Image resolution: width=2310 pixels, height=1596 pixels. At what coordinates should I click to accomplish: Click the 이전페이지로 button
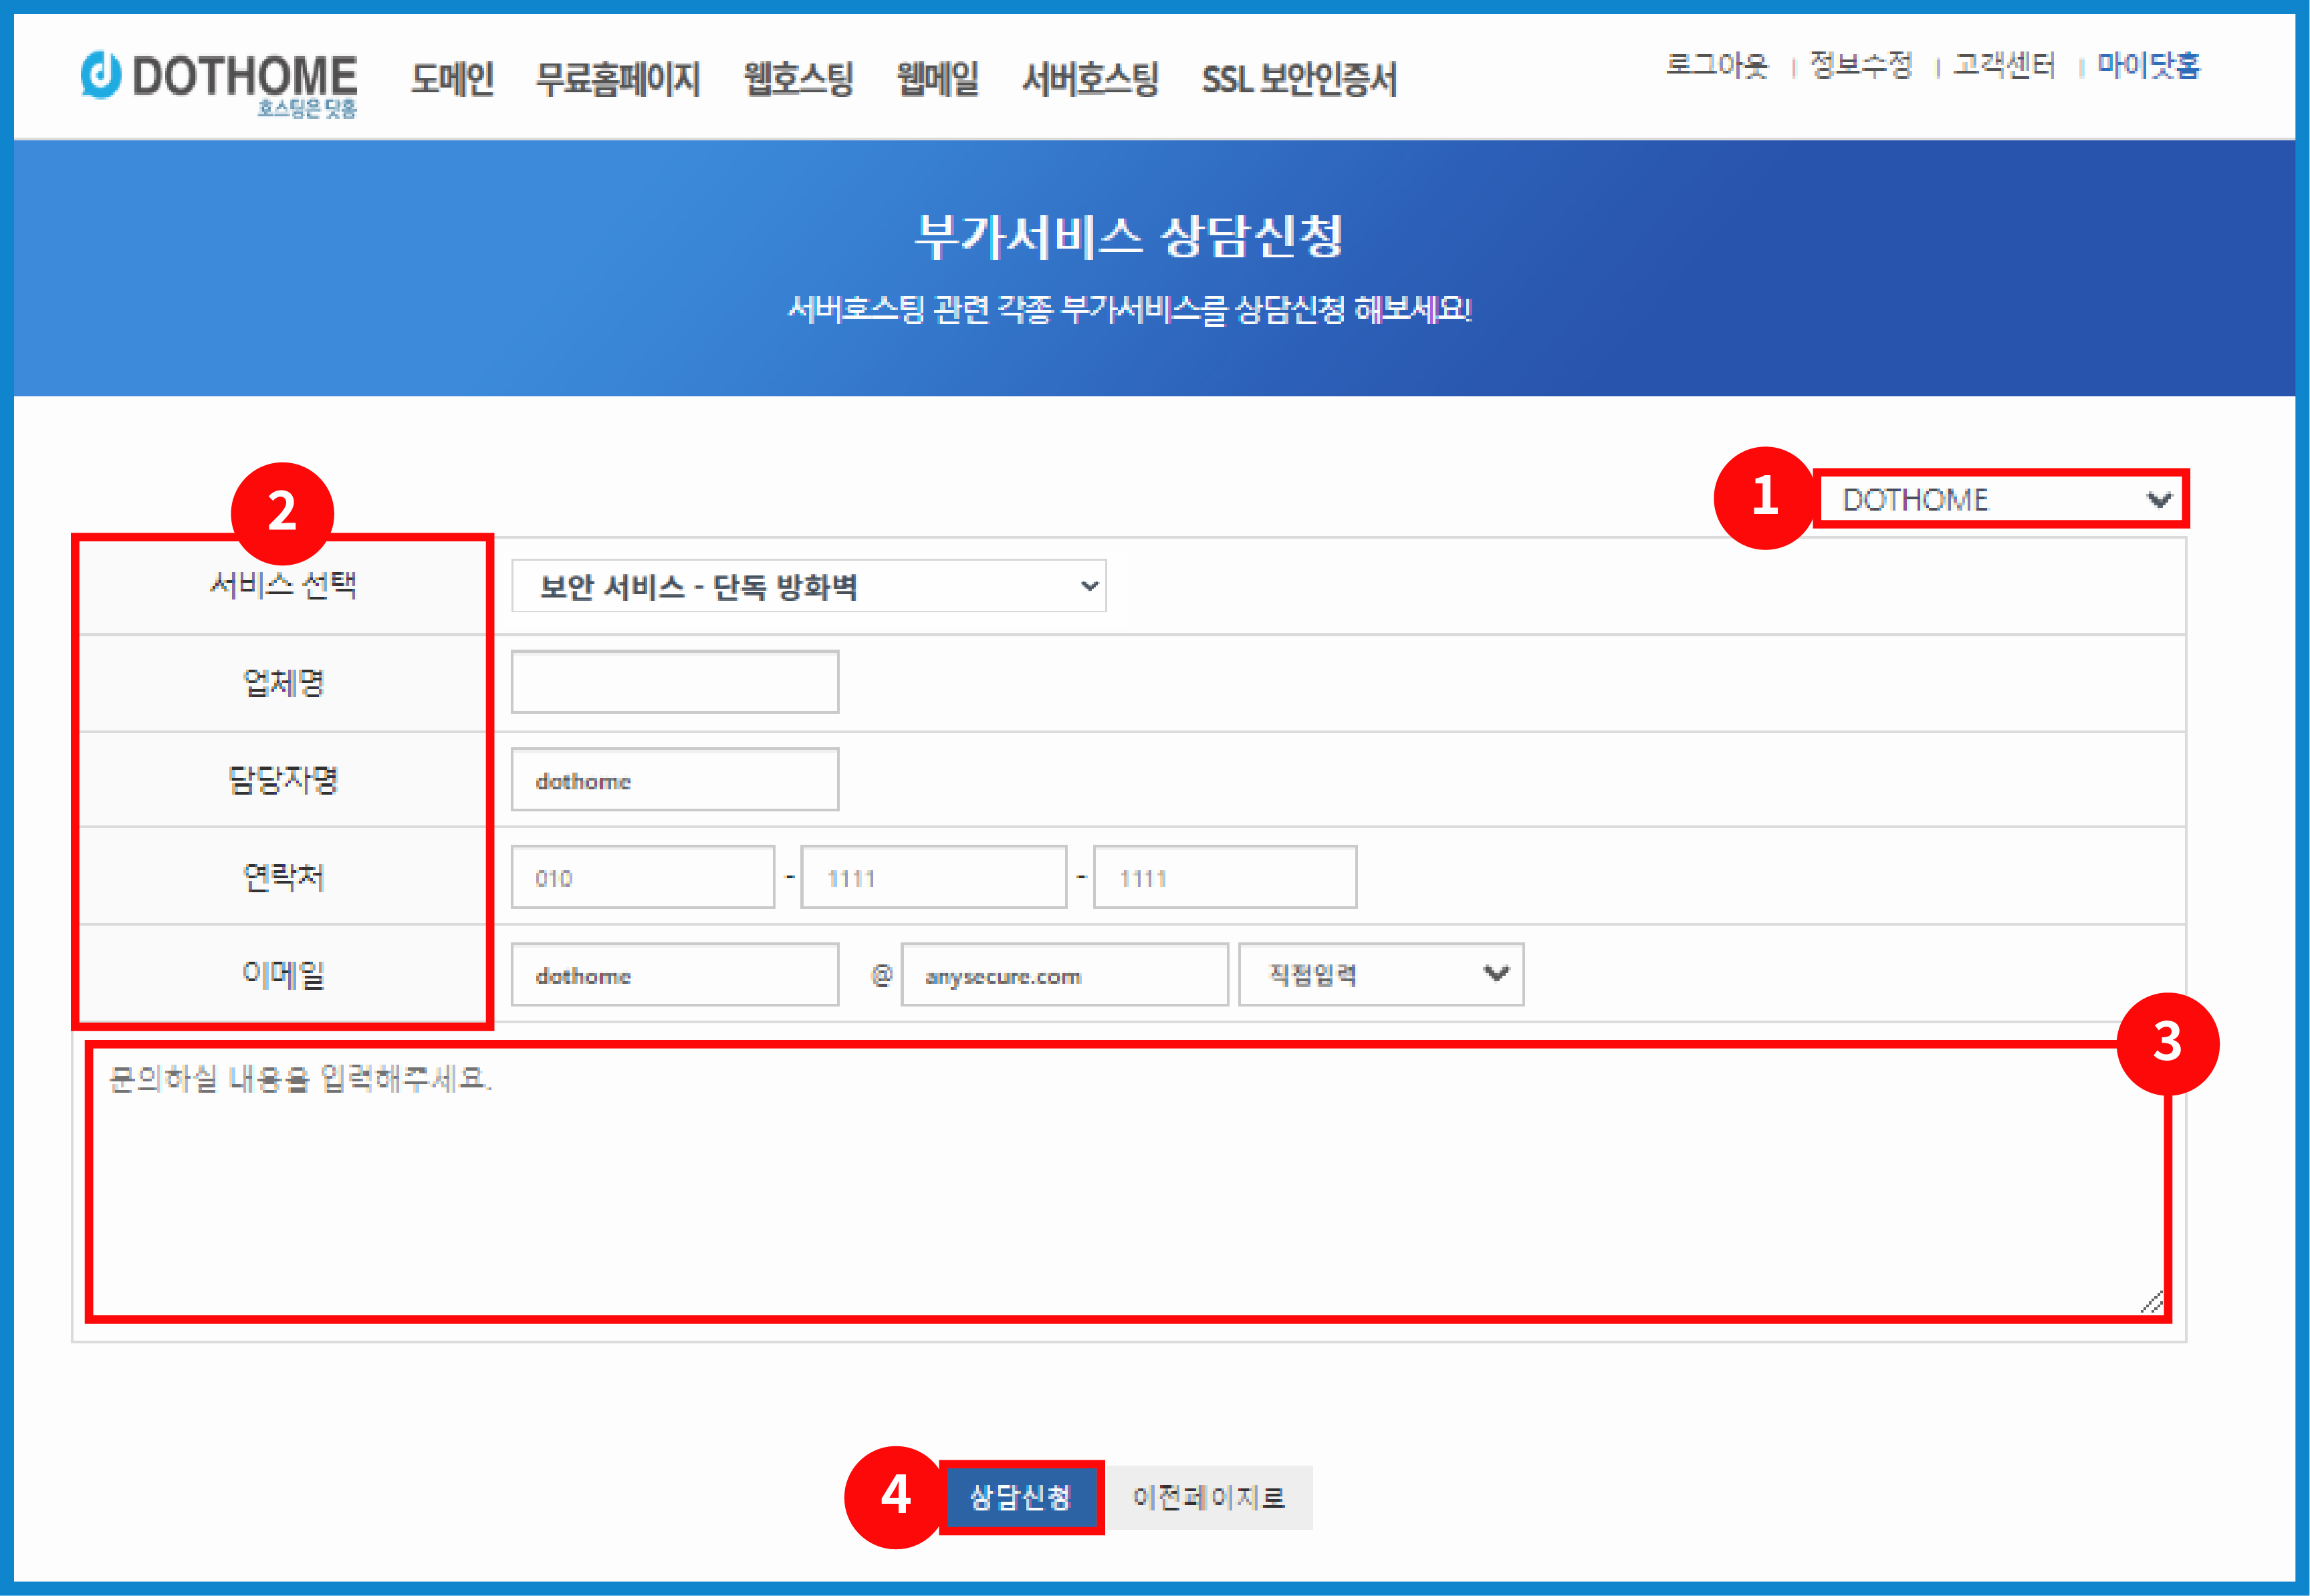1209,1497
